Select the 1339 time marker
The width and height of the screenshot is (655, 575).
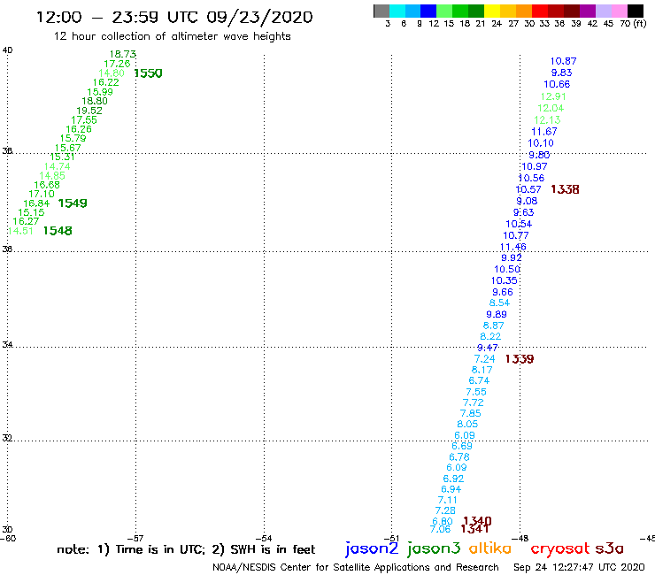pos(520,359)
